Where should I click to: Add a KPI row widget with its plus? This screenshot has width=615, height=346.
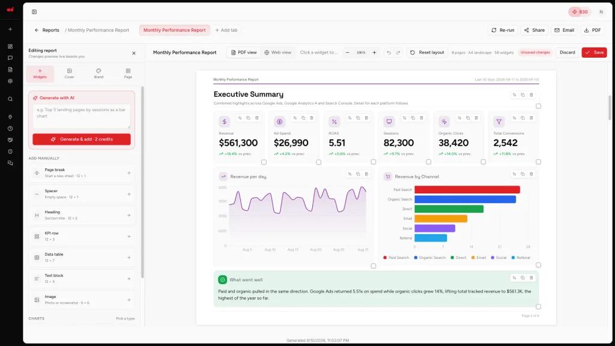(x=129, y=237)
